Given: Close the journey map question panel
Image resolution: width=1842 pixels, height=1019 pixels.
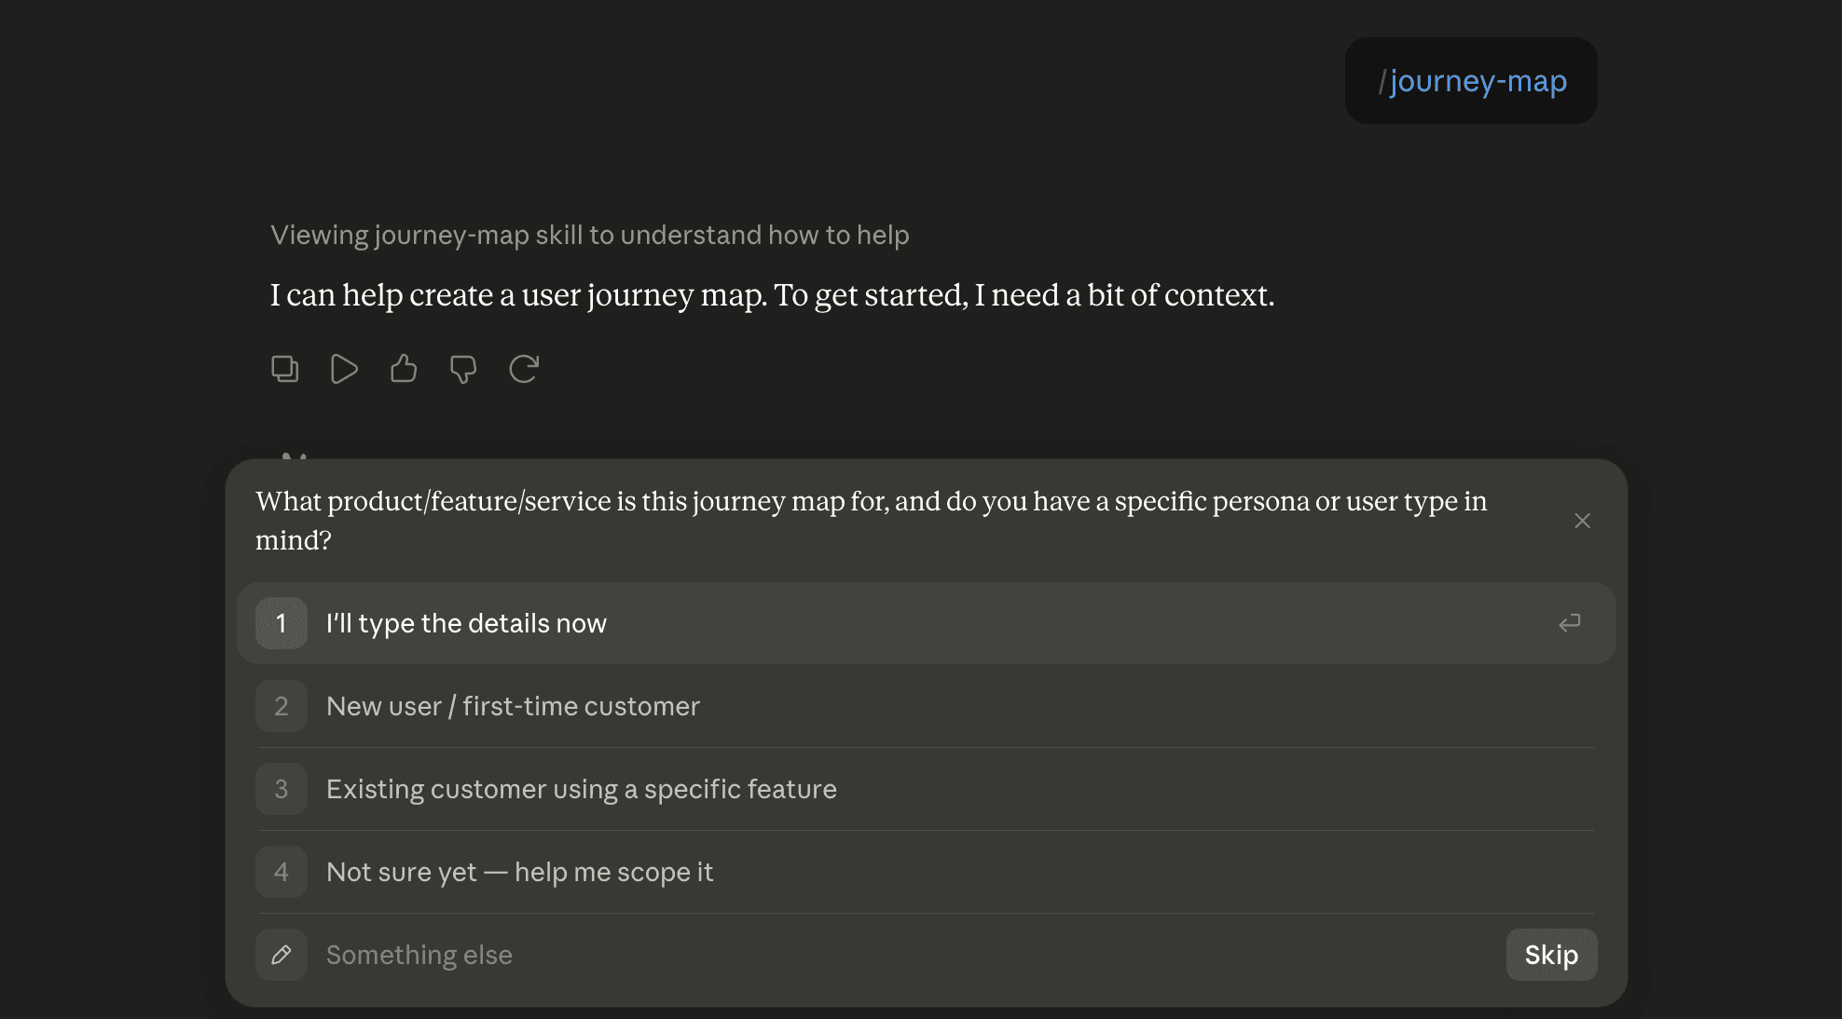Looking at the screenshot, I should (1582, 521).
